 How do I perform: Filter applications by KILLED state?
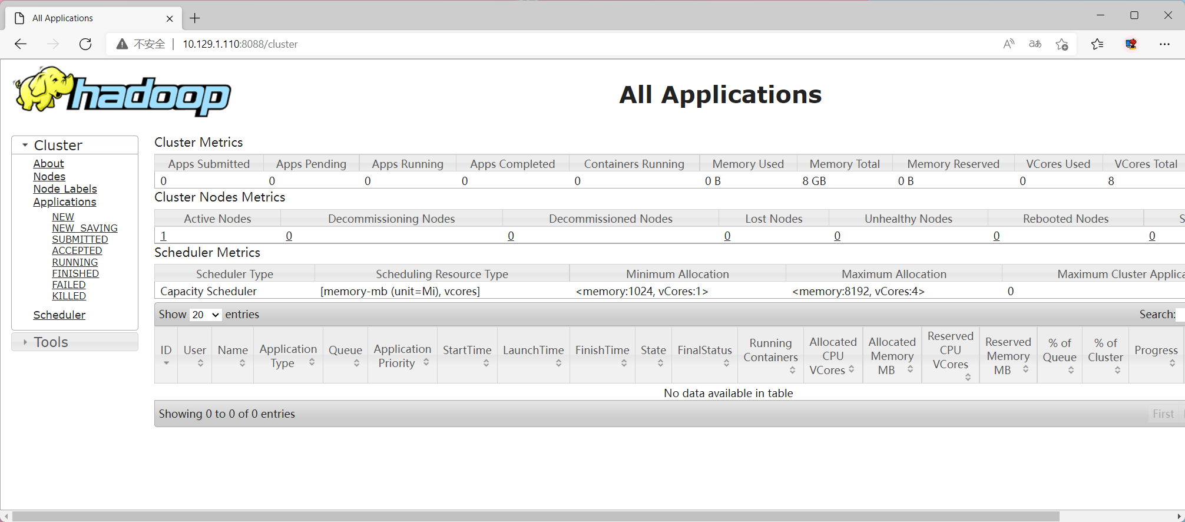69,296
